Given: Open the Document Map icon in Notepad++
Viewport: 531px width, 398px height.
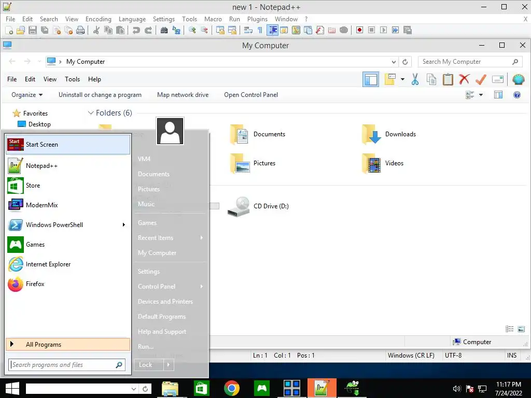Looking at the screenshot, I should click(x=296, y=31).
